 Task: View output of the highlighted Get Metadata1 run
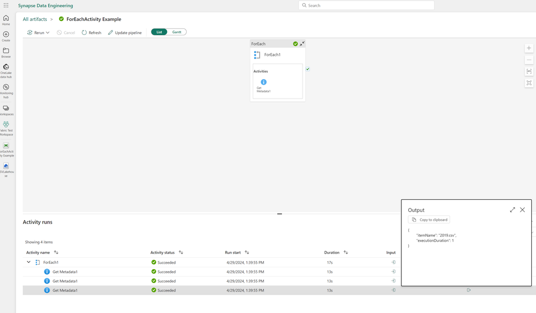[x=468, y=290]
